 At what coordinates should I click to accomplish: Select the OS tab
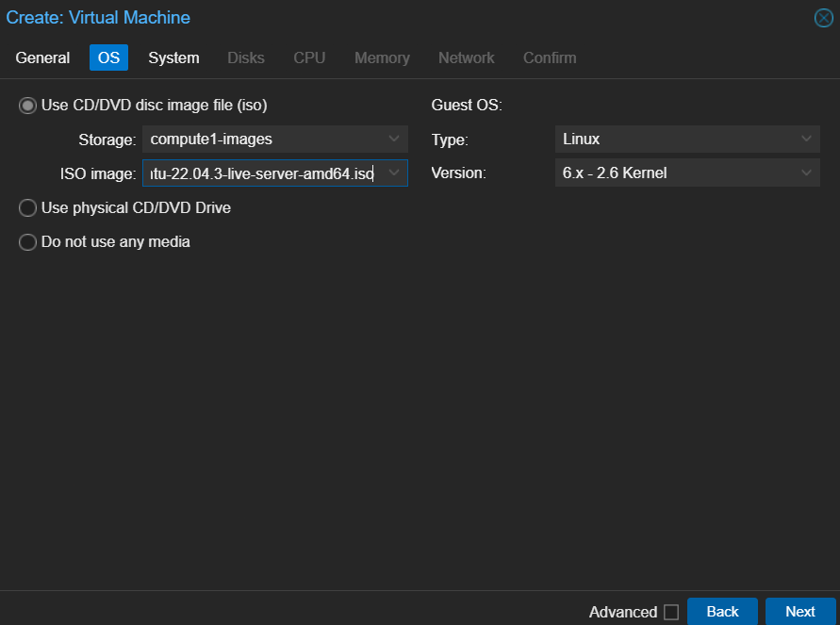click(x=109, y=58)
